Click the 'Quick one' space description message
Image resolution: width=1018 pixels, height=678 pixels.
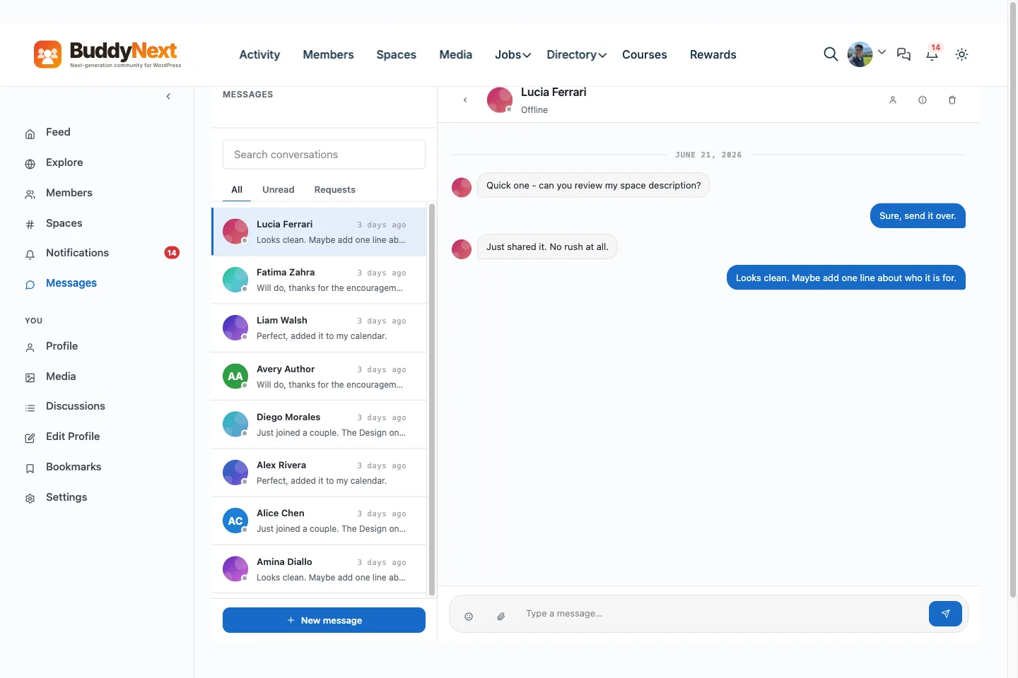point(593,186)
